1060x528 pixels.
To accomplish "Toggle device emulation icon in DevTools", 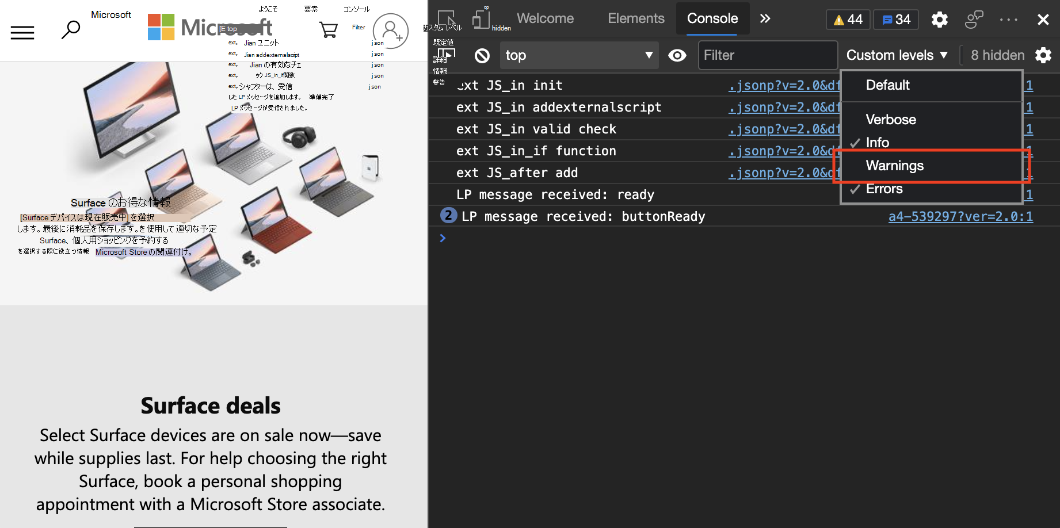I will click(481, 19).
